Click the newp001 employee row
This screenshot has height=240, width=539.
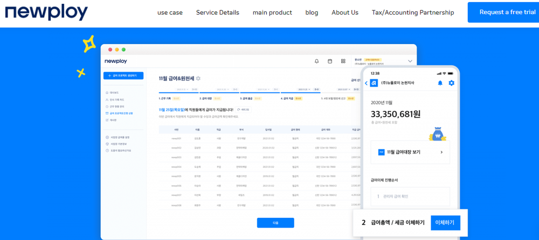coord(260,138)
